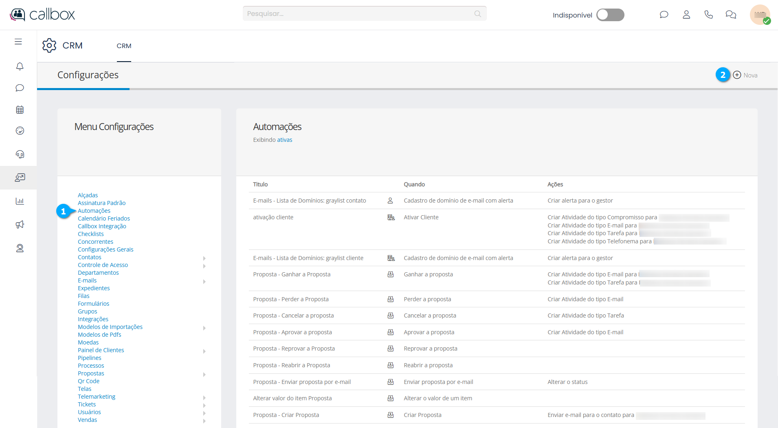Open Automações in the settings menu
Image resolution: width=778 pixels, height=428 pixels.
pyautogui.click(x=94, y=211)
